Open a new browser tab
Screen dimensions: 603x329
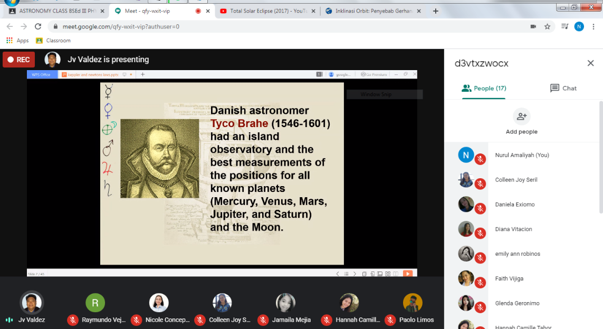pos(435,11)
